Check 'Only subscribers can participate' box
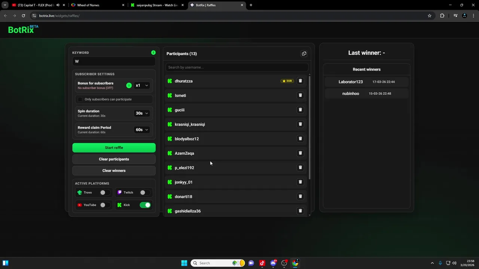The image size is (479, 269). pyautogui.click(x=80, y=99)
